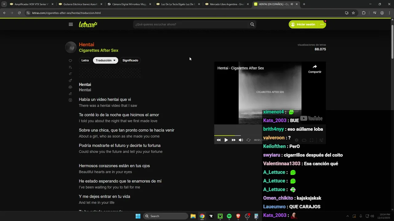
Task: Switch to Mercado Libre Argentina tab
Action: (x=227, y=4)
